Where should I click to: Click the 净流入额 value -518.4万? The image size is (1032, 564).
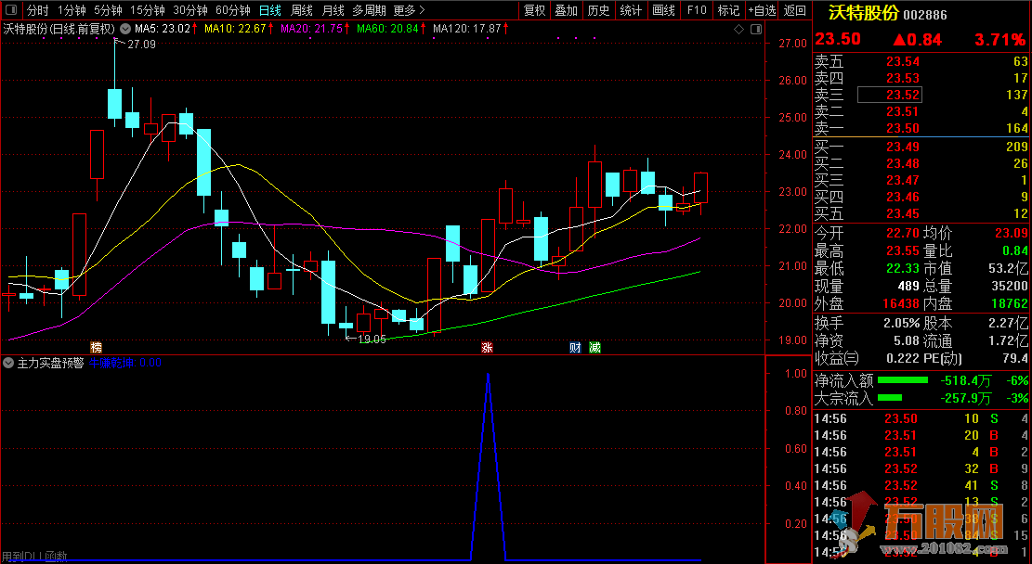pyautogui.click(x=965, y=381)
